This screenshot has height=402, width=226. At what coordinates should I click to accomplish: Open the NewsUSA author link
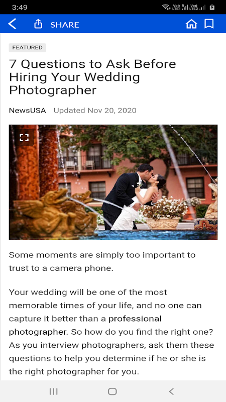[28, 111]
